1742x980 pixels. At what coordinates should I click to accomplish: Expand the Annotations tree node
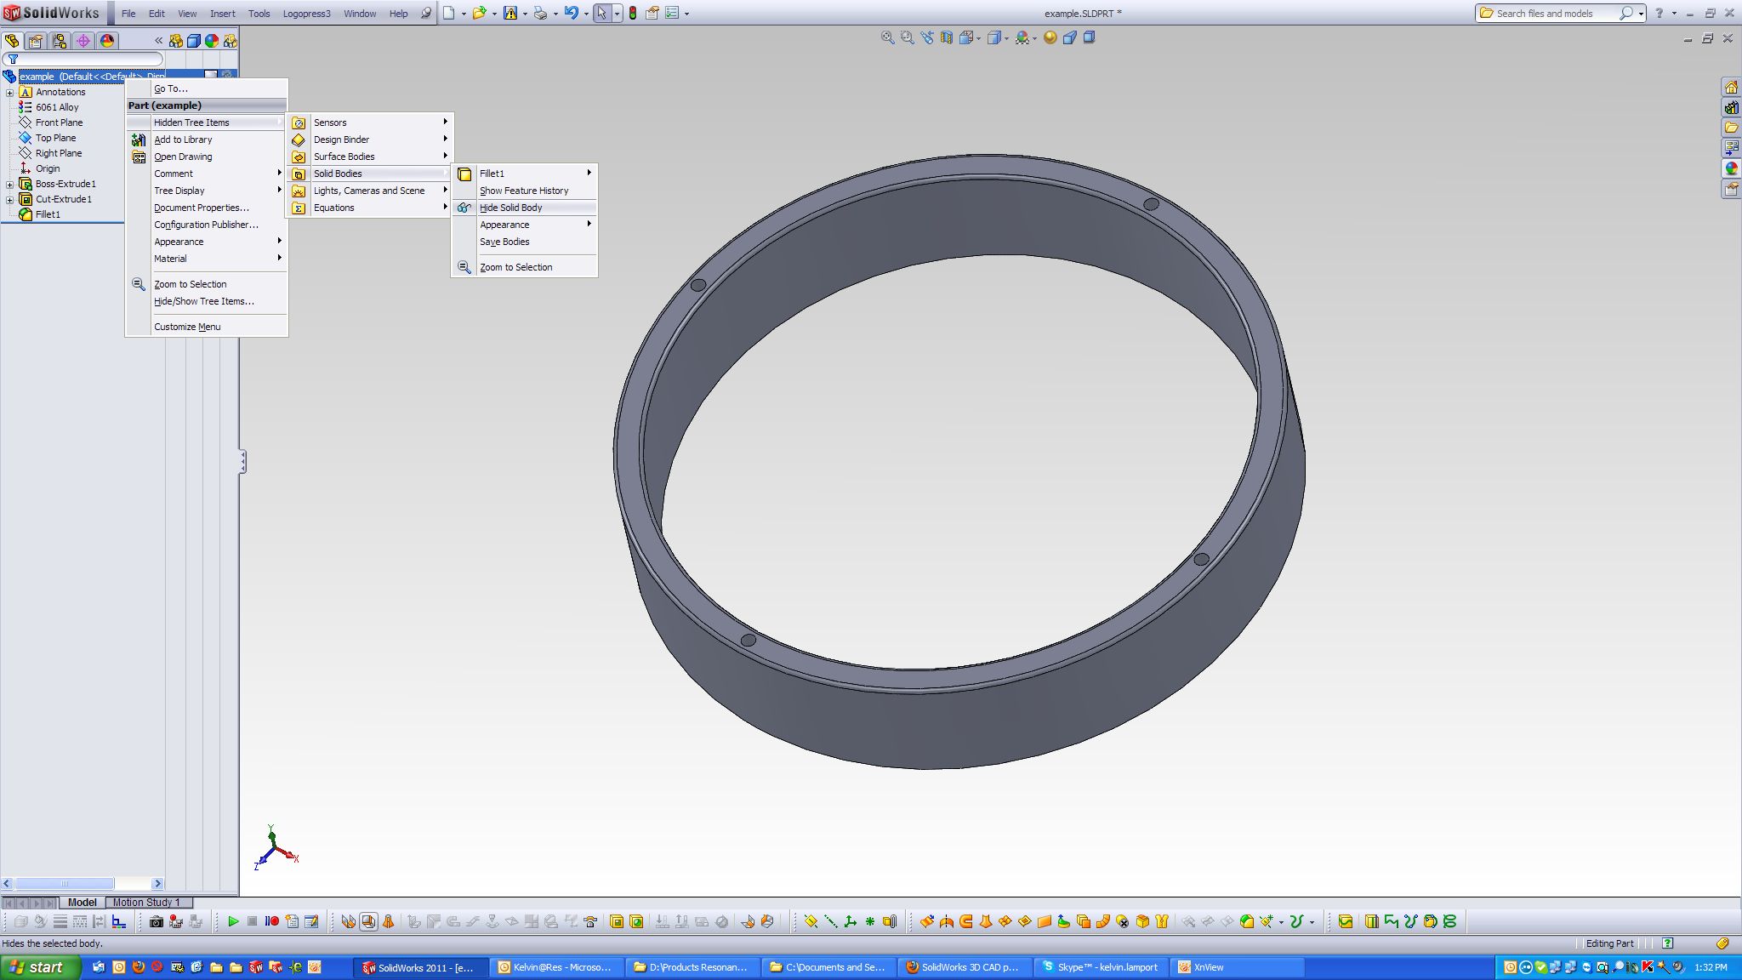tap(9, 92)
